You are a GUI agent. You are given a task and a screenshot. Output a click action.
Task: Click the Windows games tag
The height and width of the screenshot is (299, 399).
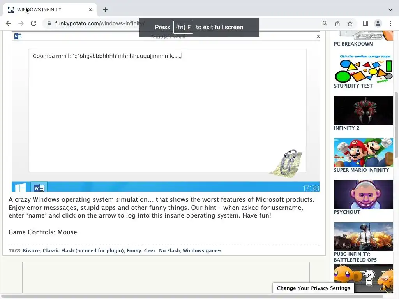[202, 250]
